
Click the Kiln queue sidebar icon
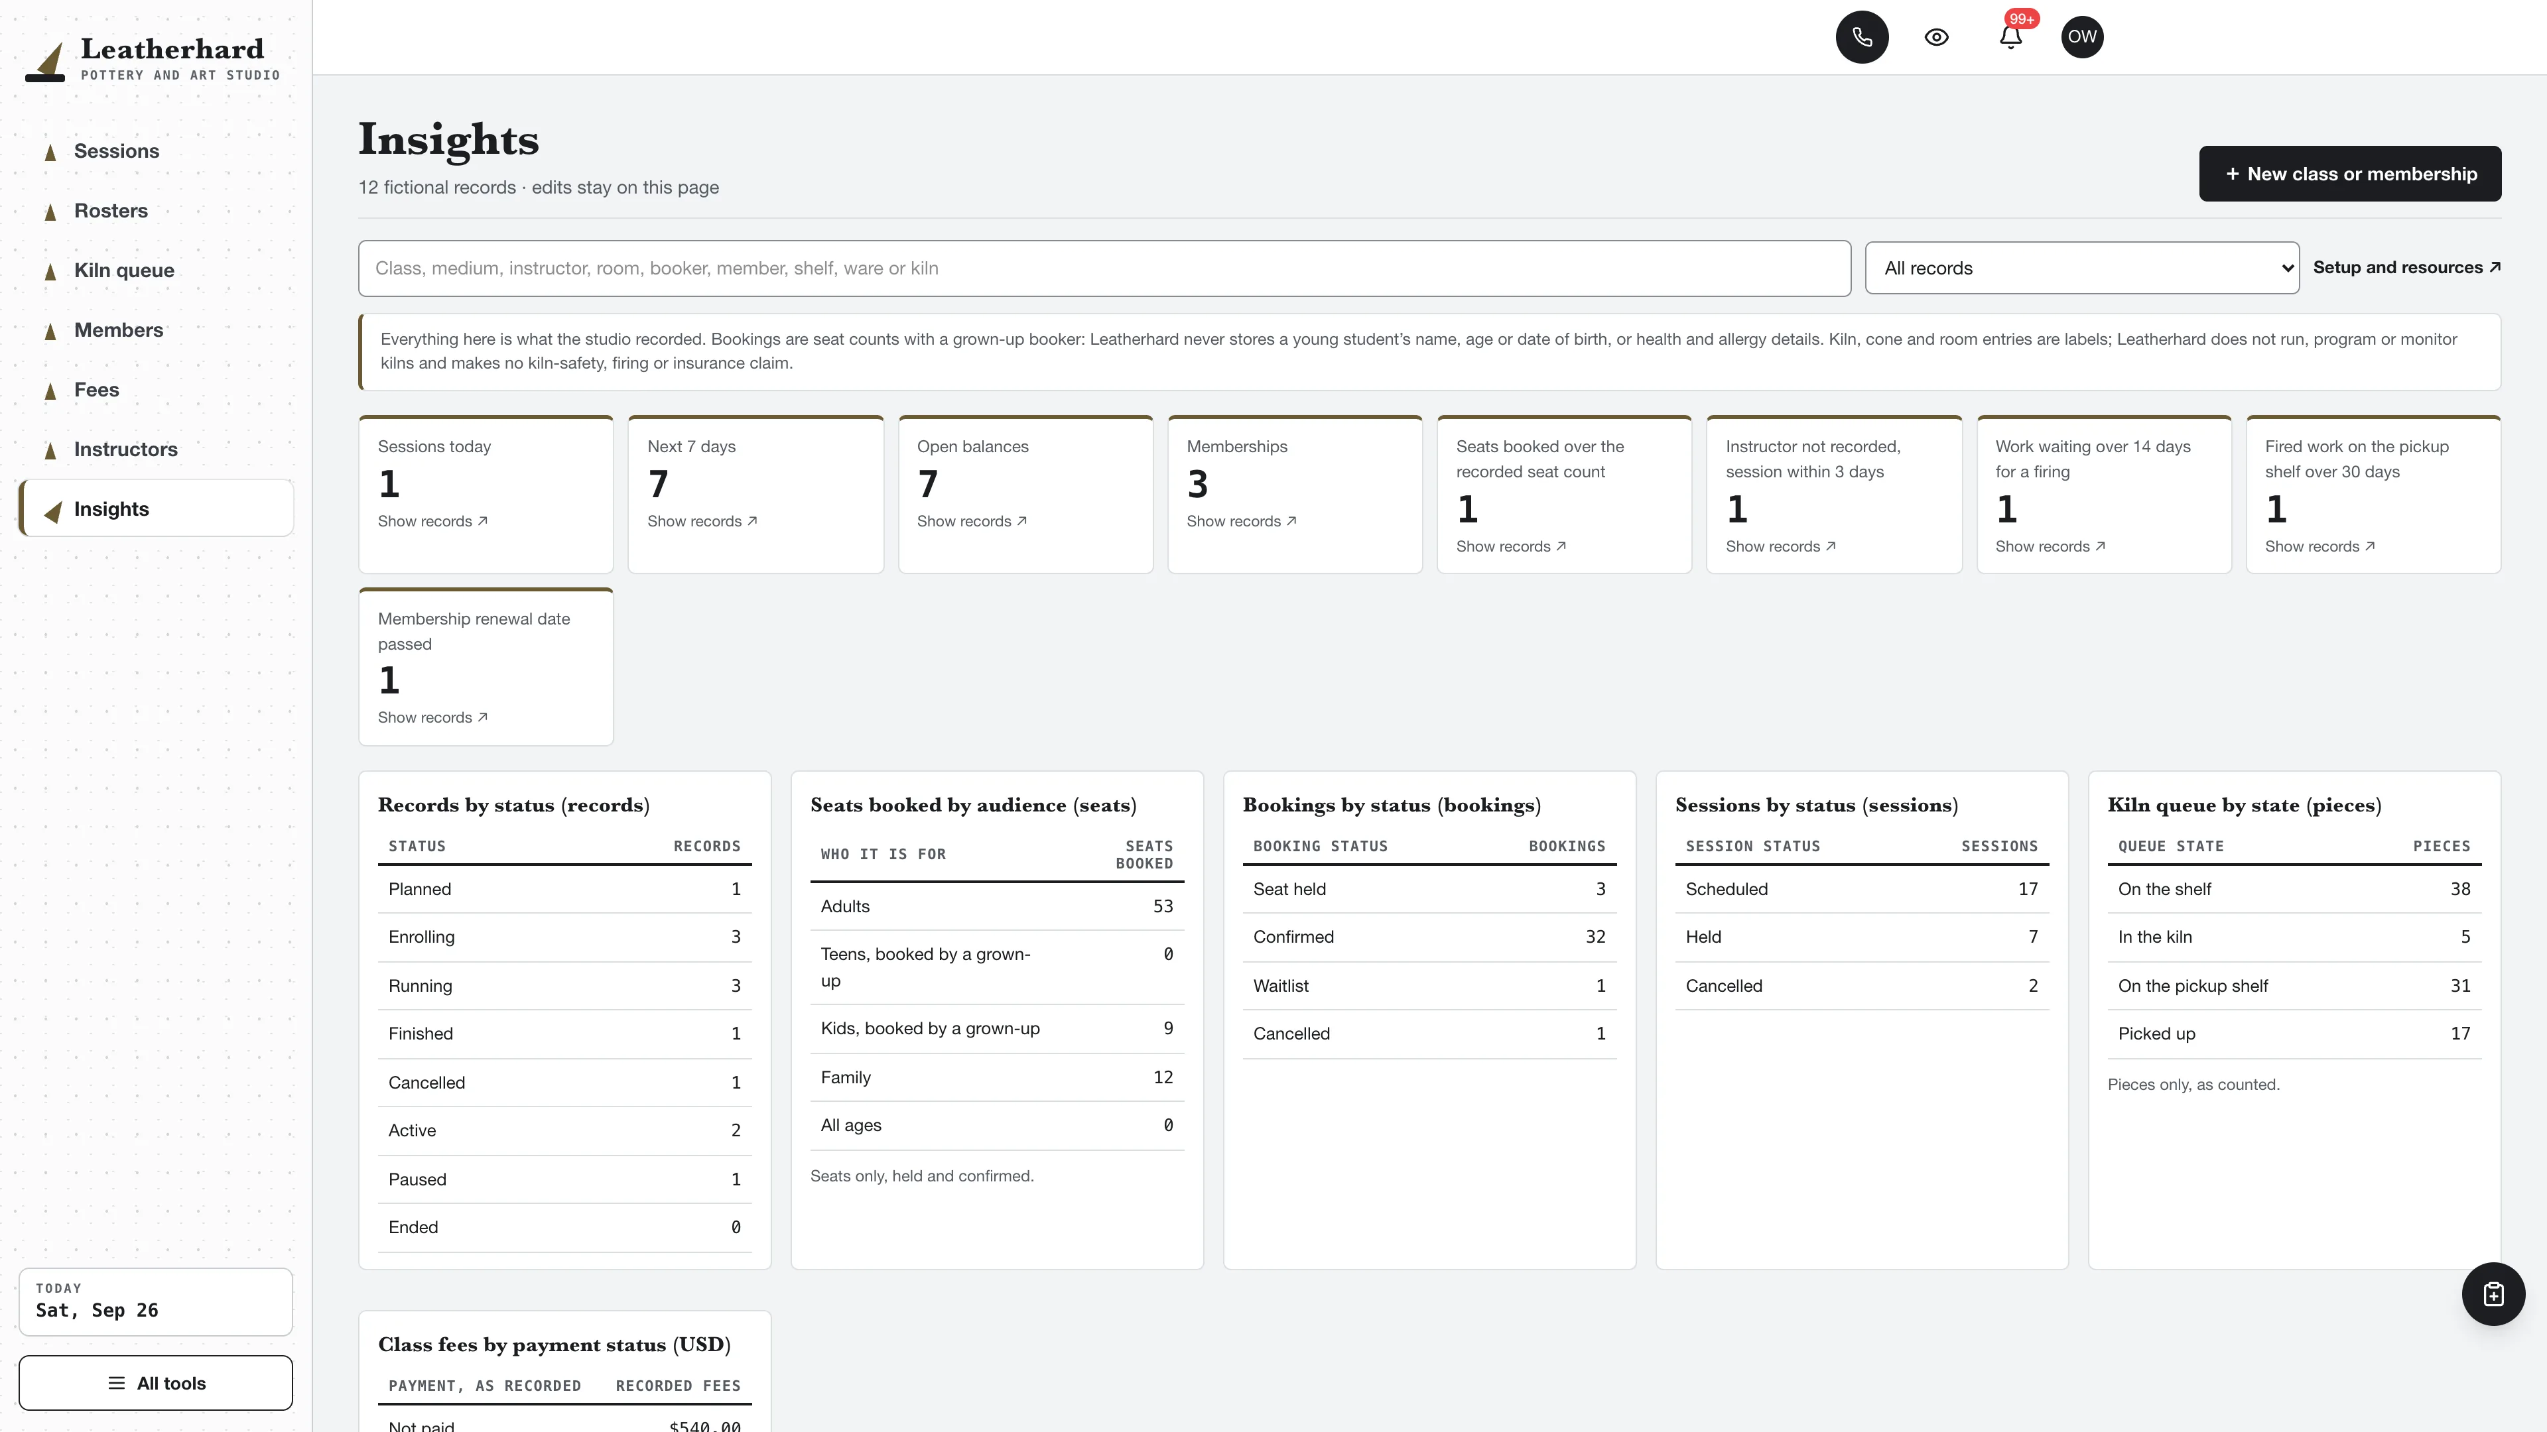50,270
